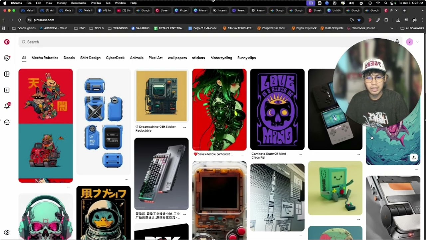This screenshot has height=240, width=426.
Task: Select the Motorcycling board tab
Action: click(x=221, y=58)
